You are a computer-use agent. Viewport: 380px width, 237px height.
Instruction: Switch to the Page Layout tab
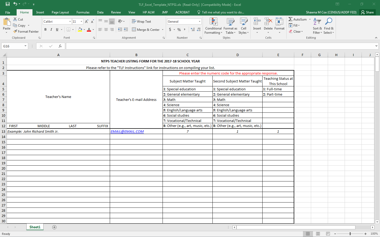tap(60, 12)
